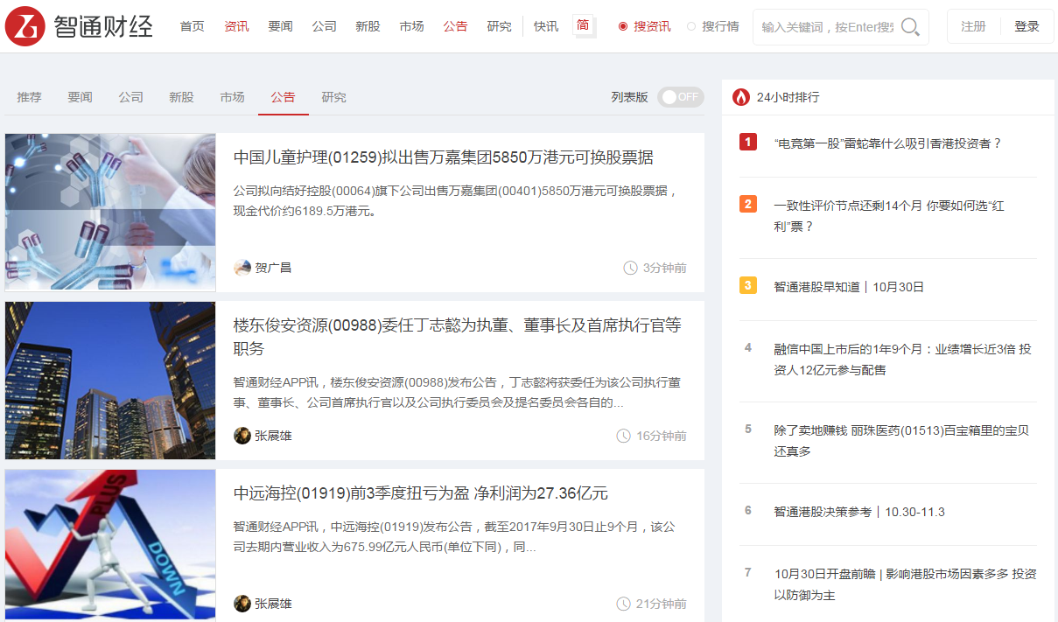Open 公告 in the top navigation
This screenshot has width=1058, height=622.
pyautogui.click(x=455, y=26)
